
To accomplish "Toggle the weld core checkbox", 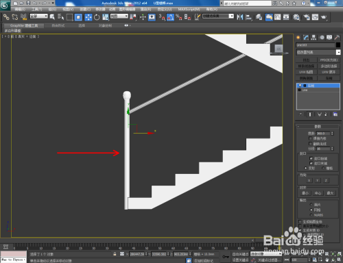I will 310,138.
